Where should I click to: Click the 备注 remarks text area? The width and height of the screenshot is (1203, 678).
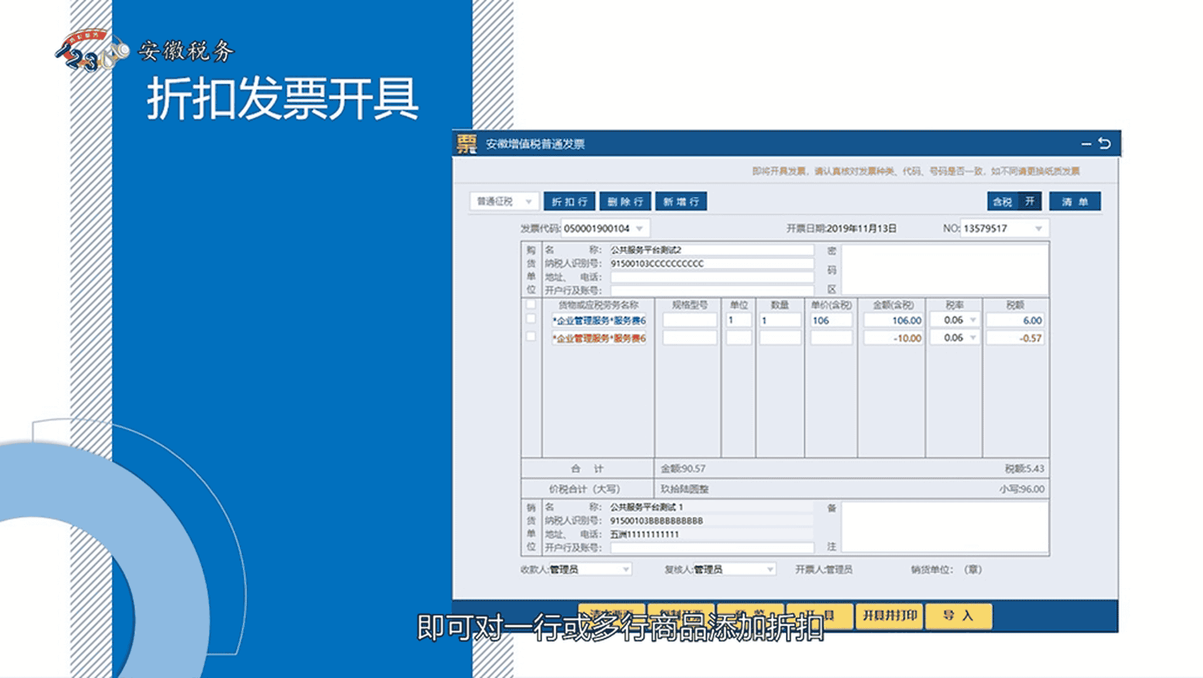(944, 527)
